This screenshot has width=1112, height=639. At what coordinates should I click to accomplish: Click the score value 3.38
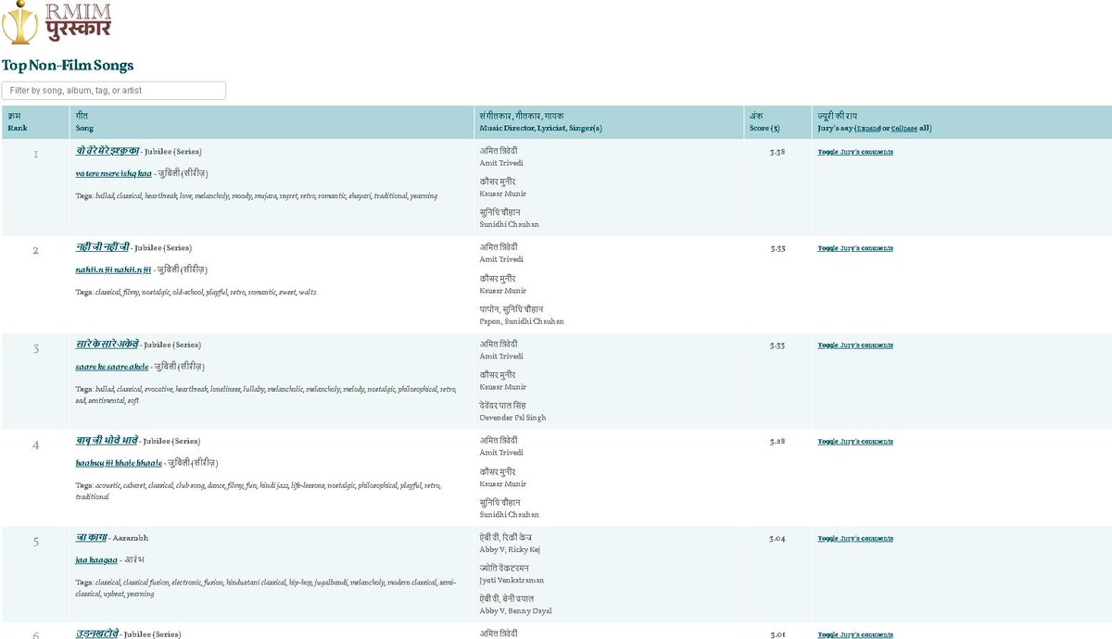[x=777, y=151]
